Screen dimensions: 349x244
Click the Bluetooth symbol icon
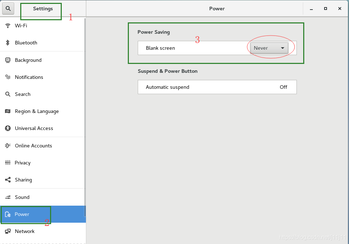[x=8, y=43]
